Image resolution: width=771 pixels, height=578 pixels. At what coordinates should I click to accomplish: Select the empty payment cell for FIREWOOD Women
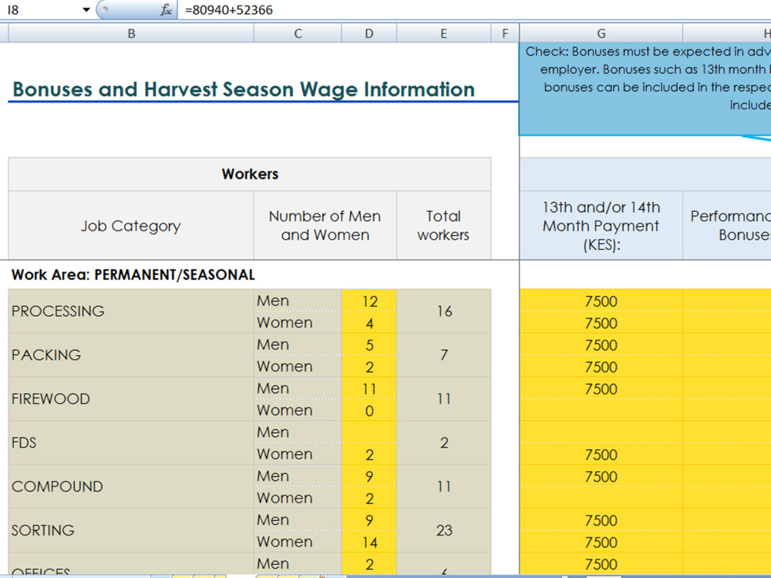(601, 411)
